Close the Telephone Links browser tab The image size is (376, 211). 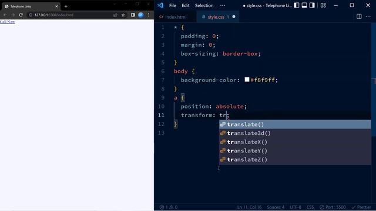[56, 6]
